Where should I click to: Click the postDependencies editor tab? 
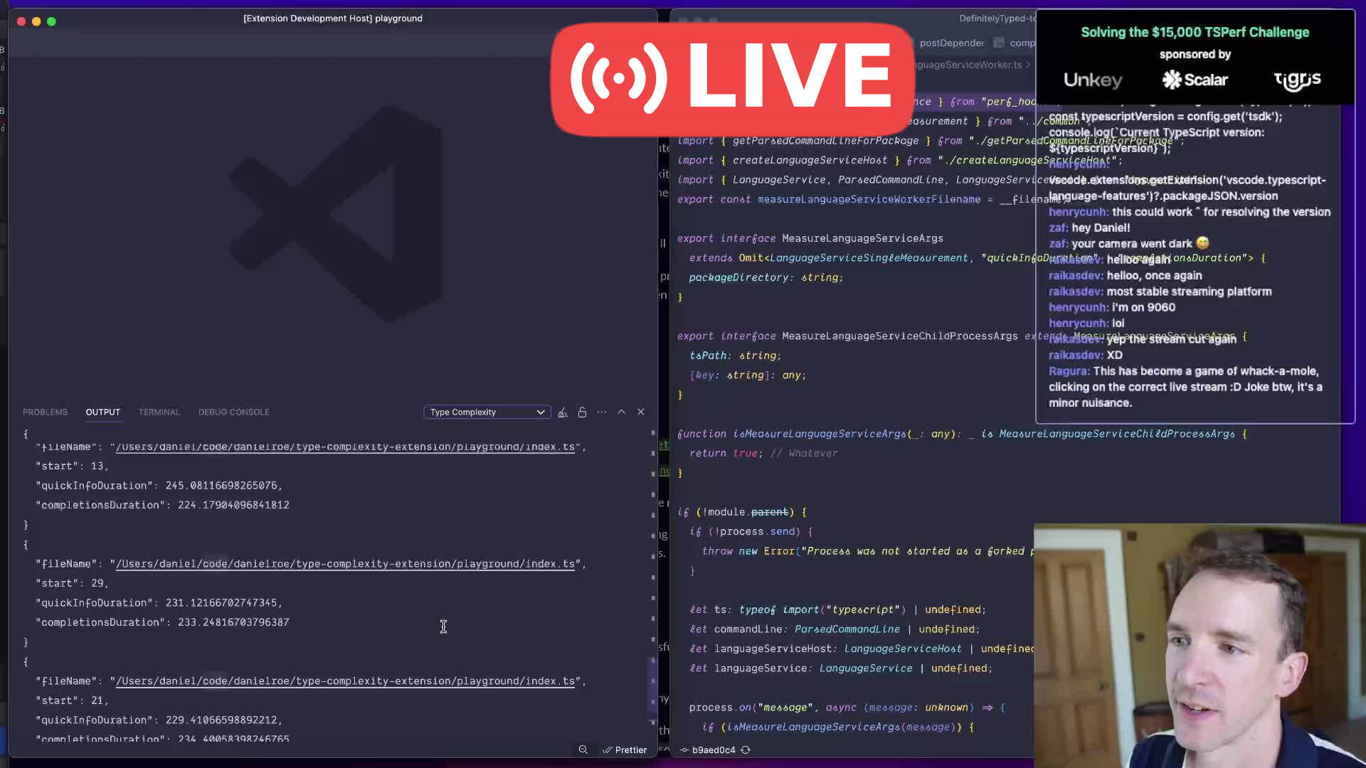coord(951,43)
